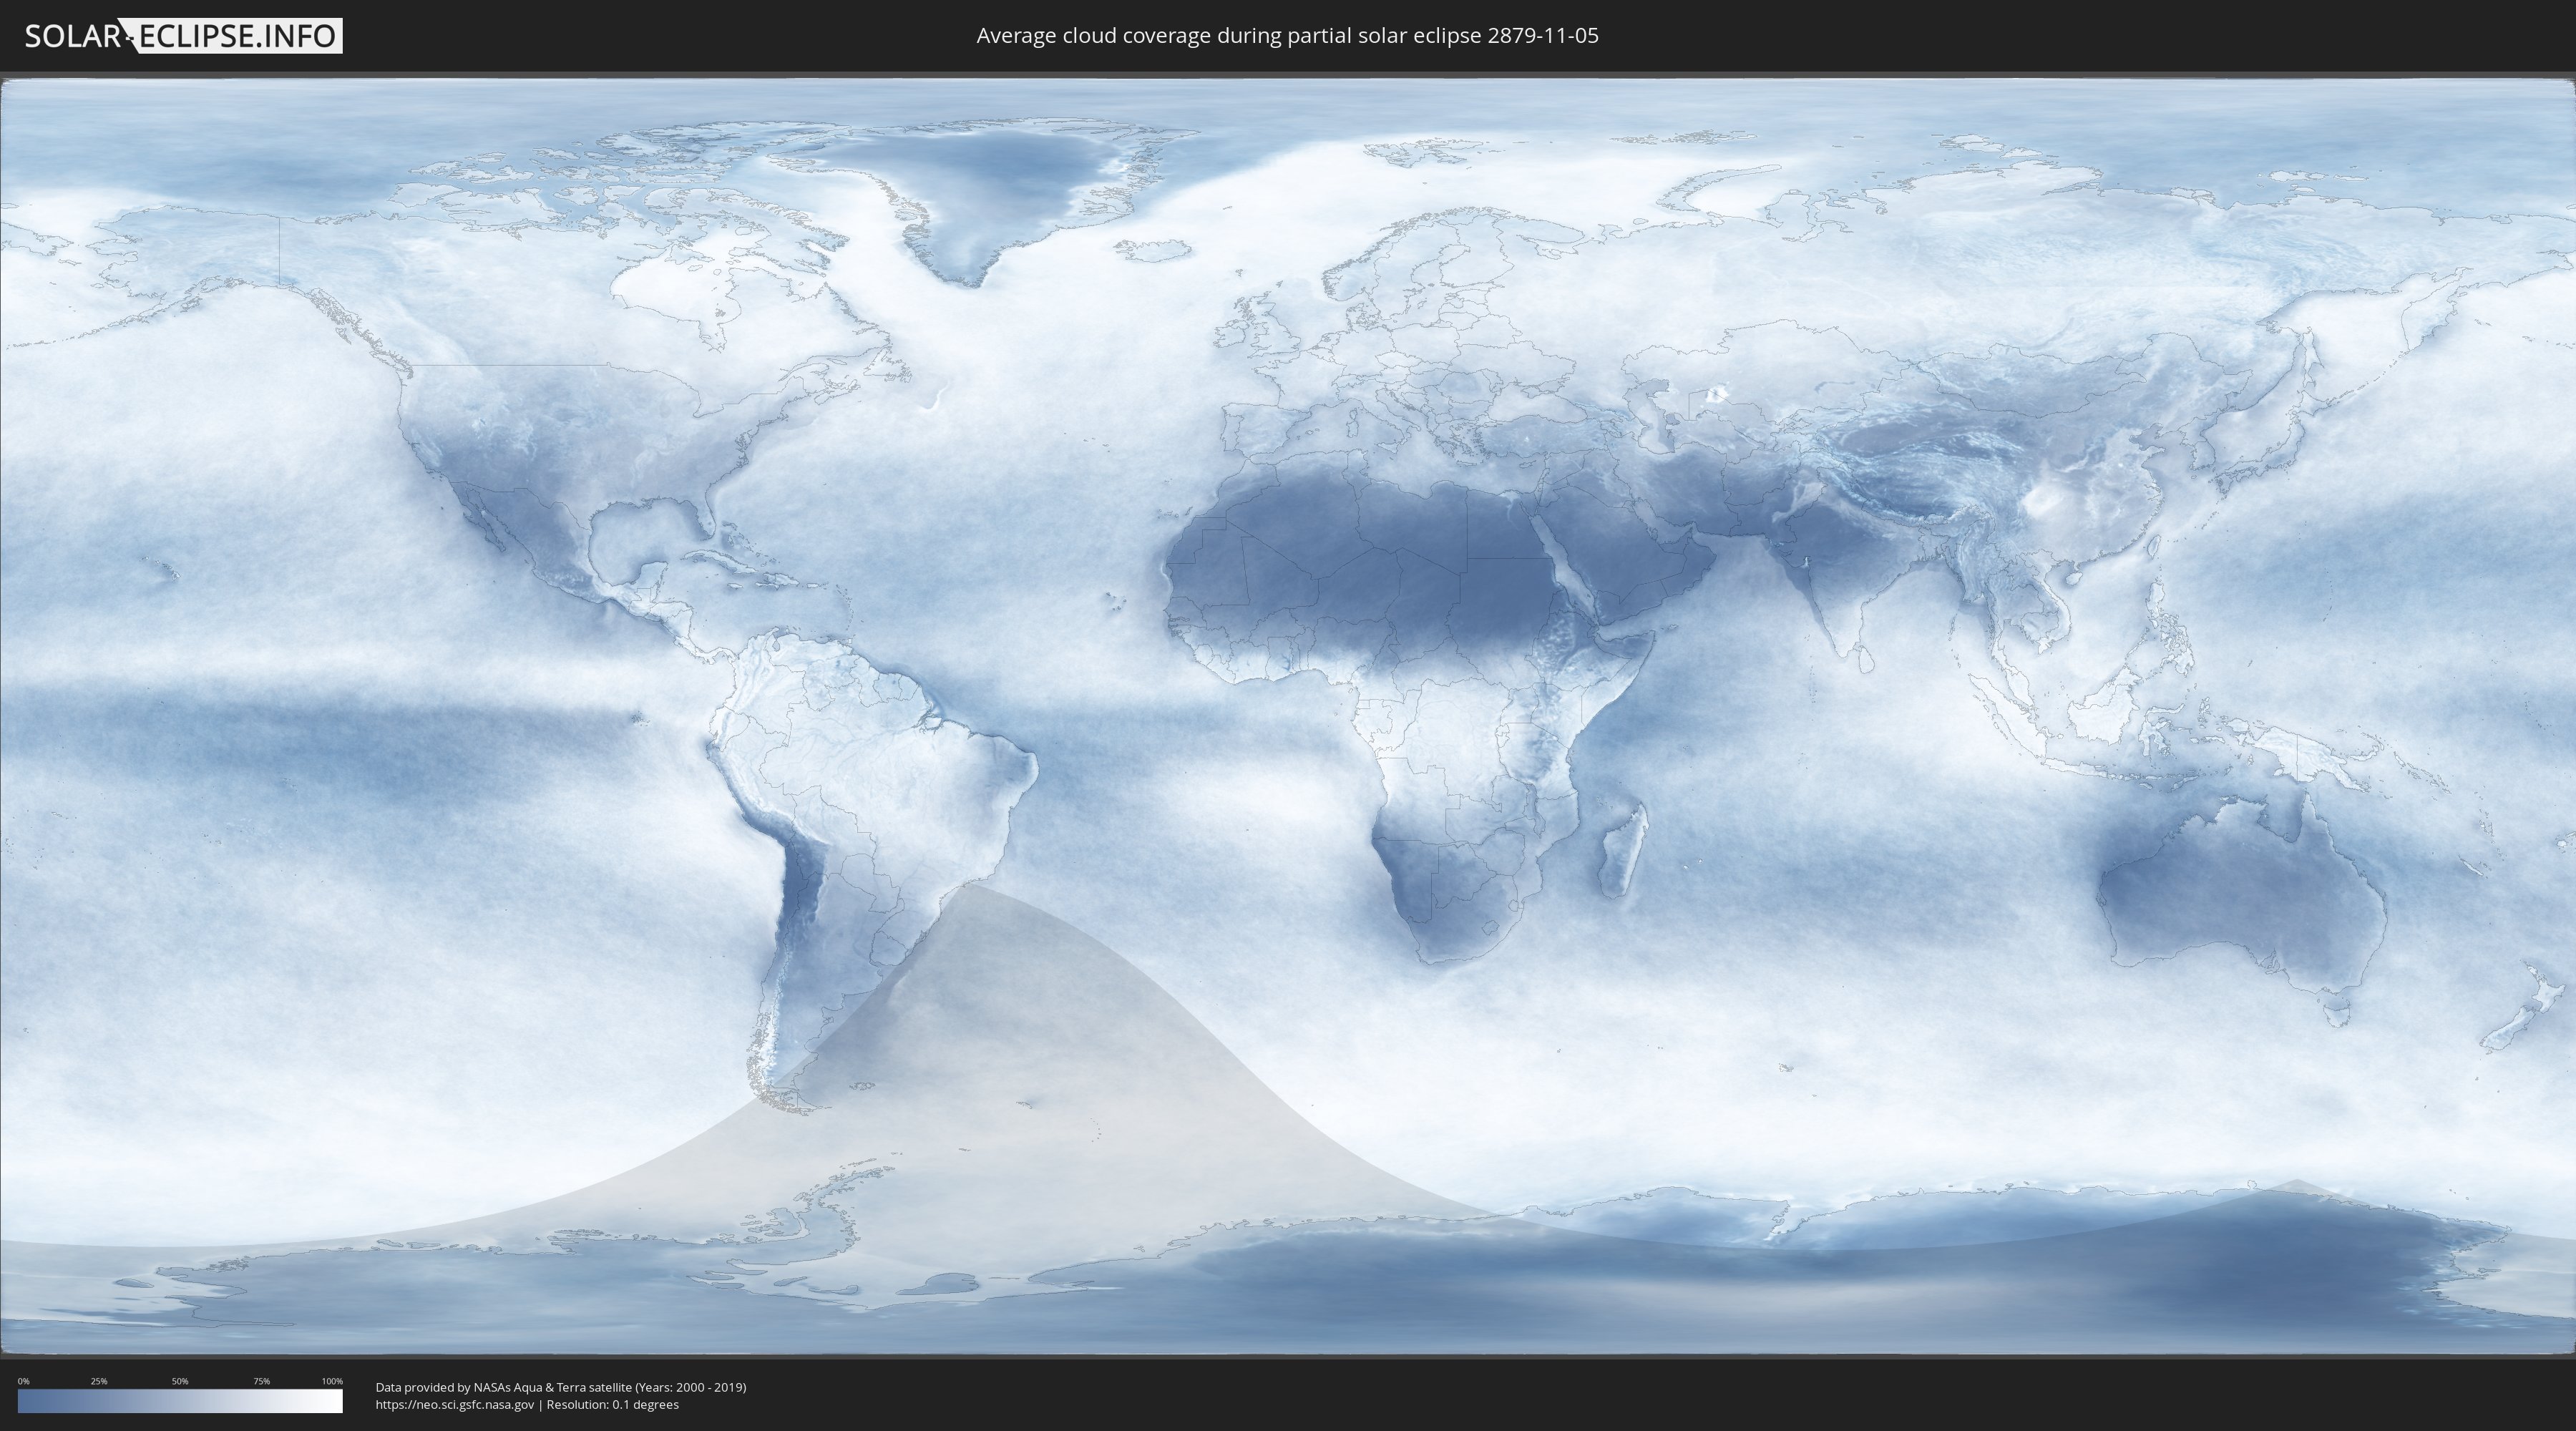The image size is (2576, 1431).
Task: Click the cloud coverage color gradient legend bar
Action: click(x=180, y=1401)
